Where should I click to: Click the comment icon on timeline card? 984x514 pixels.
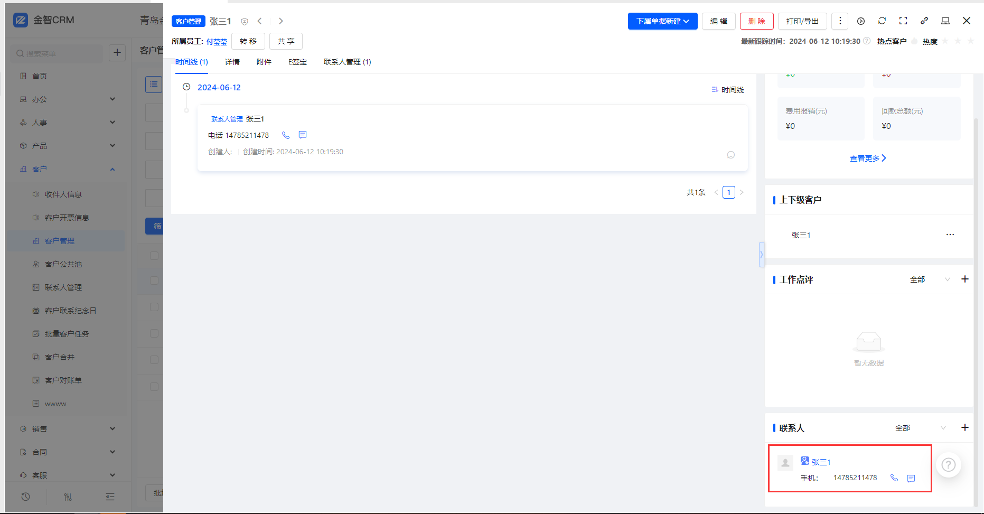(x=731, y=155)
